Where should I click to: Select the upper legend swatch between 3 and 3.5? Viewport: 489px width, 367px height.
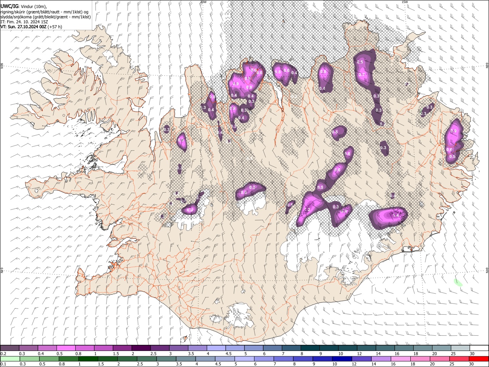tap(179, 348)
